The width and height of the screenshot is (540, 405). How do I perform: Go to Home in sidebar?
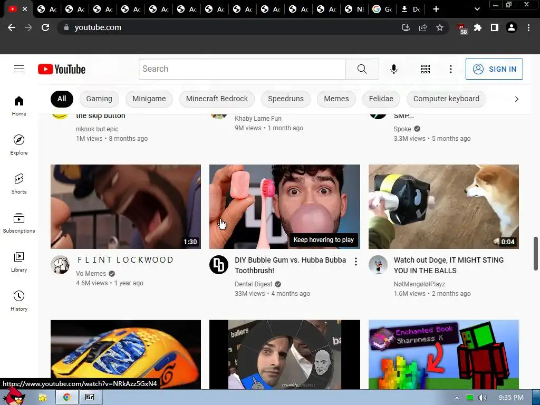click(19, 105)
